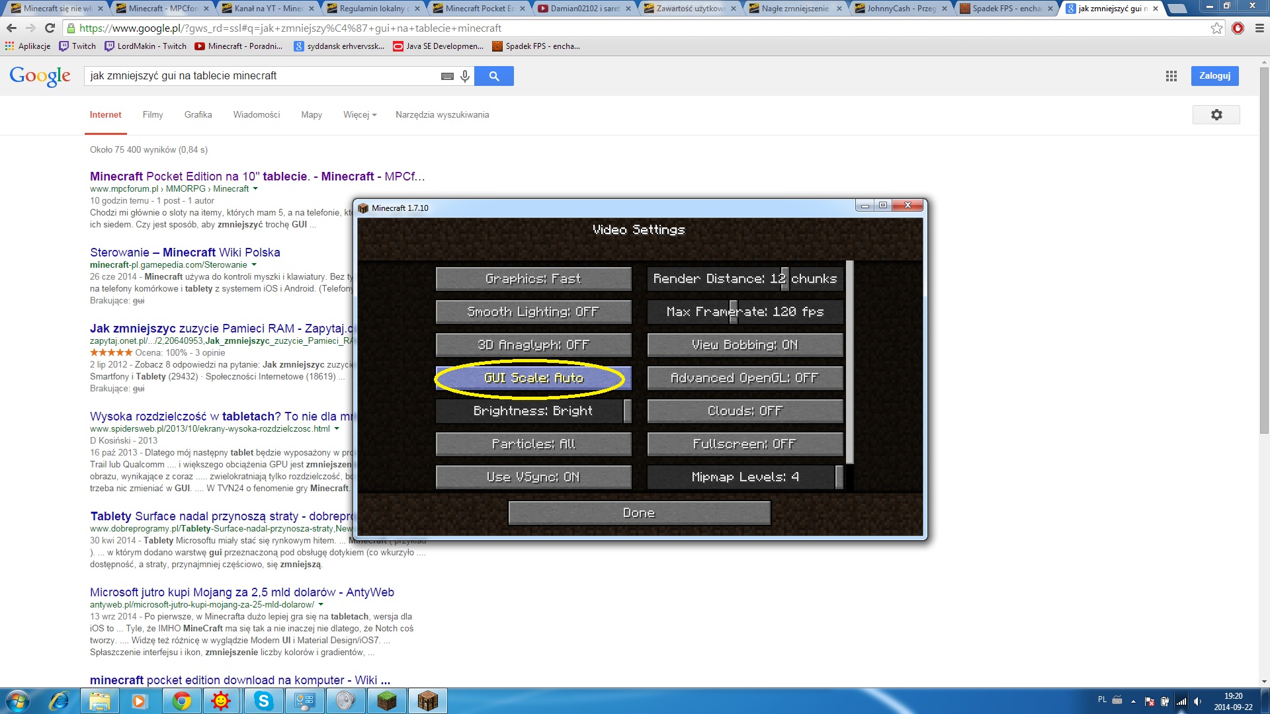Adjust the Max Framerate slider

(x=745, y=312)
